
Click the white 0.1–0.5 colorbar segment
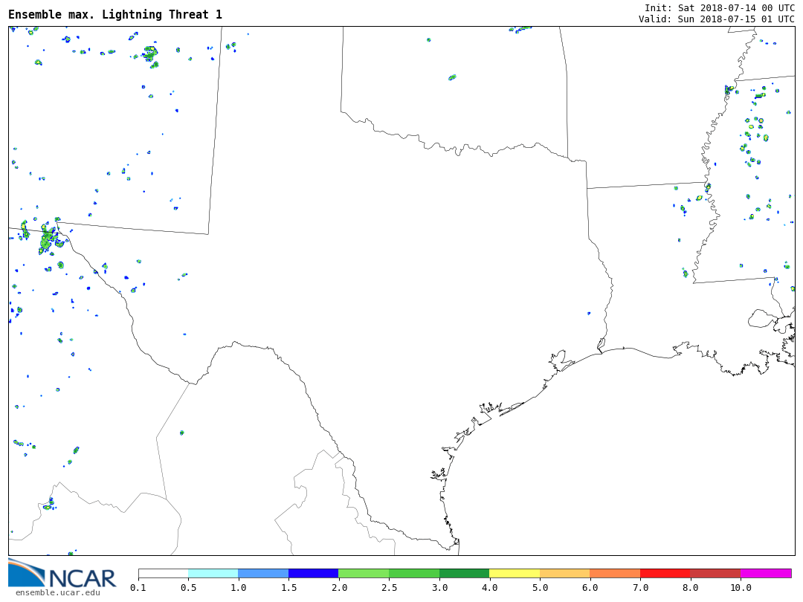[x=164, y=574]
